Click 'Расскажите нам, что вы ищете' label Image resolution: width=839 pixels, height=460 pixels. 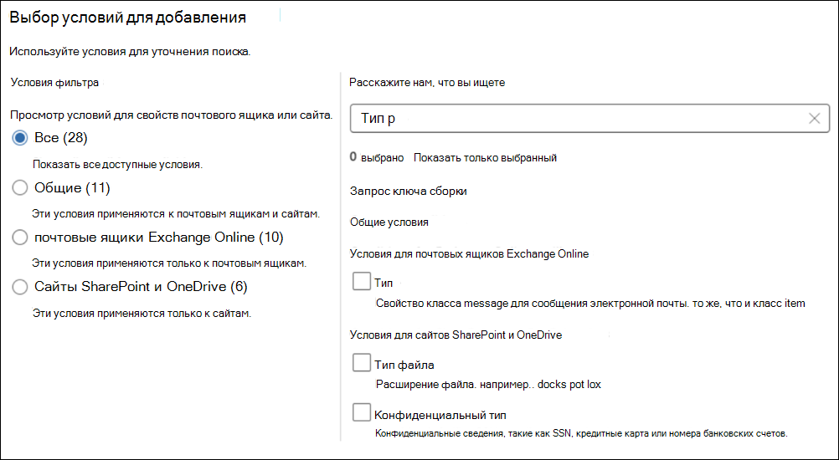point(427,83)
